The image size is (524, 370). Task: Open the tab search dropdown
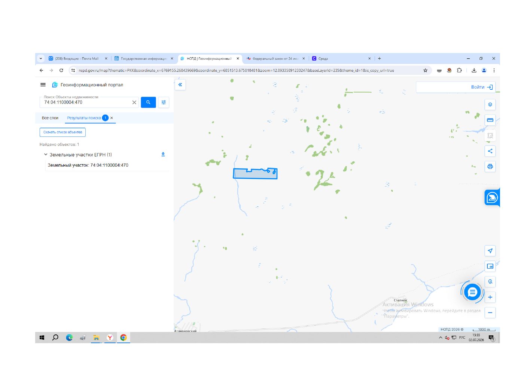(41, 58)
